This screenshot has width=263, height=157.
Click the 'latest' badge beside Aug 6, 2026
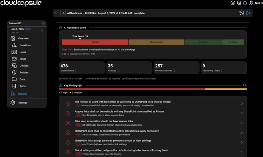click(x=28, y=29)
